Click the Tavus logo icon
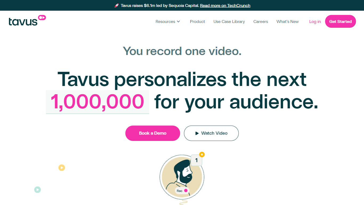The height and width of the screenshot is (205, 364). point(27,21)
